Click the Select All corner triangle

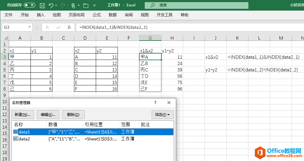tap(6, 38)
